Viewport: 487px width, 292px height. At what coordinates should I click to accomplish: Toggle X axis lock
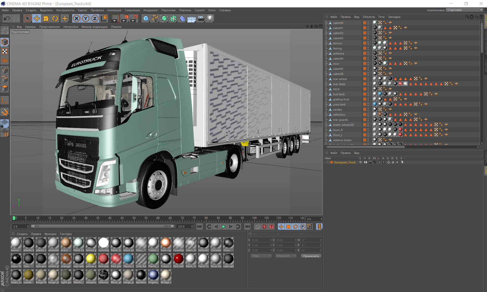(x=76, y=18)
